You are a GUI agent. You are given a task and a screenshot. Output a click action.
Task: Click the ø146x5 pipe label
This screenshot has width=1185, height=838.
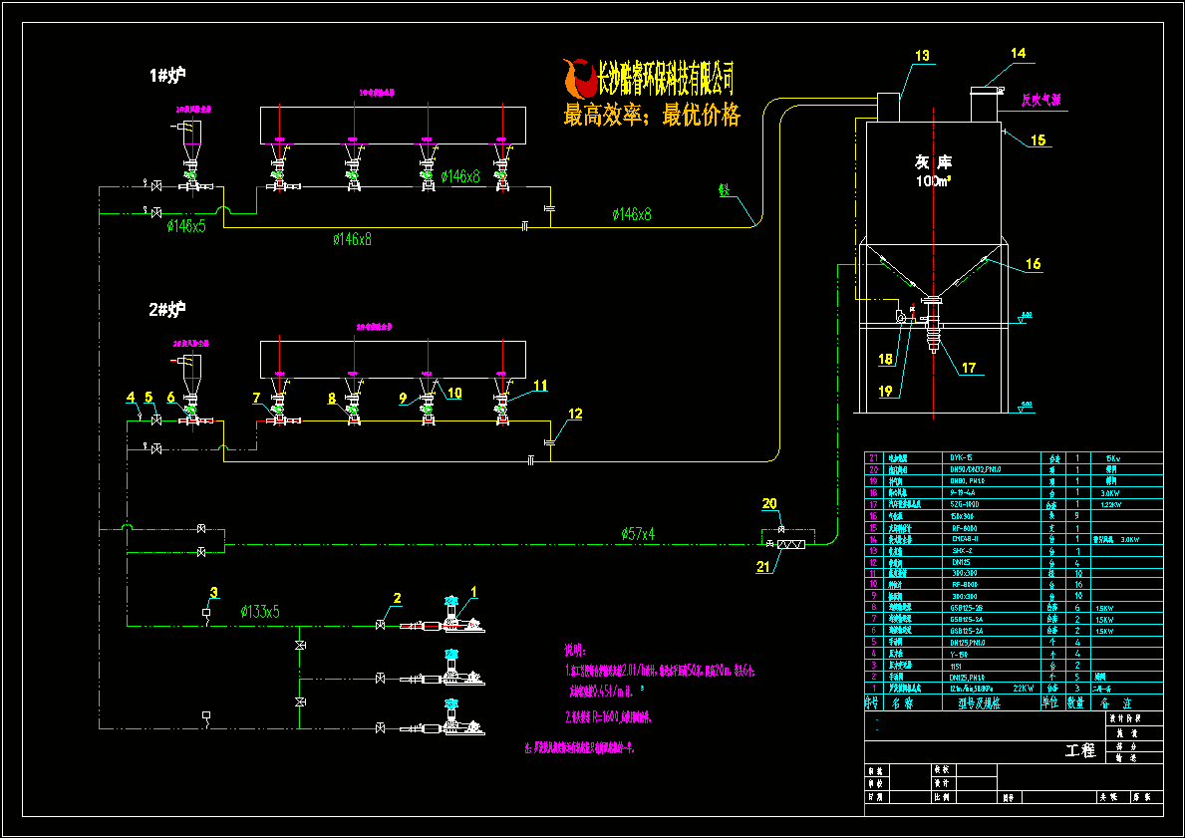(x=185, y=226)
